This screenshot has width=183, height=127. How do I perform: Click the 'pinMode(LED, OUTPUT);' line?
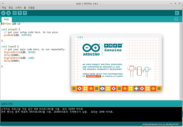pos(18,35)
